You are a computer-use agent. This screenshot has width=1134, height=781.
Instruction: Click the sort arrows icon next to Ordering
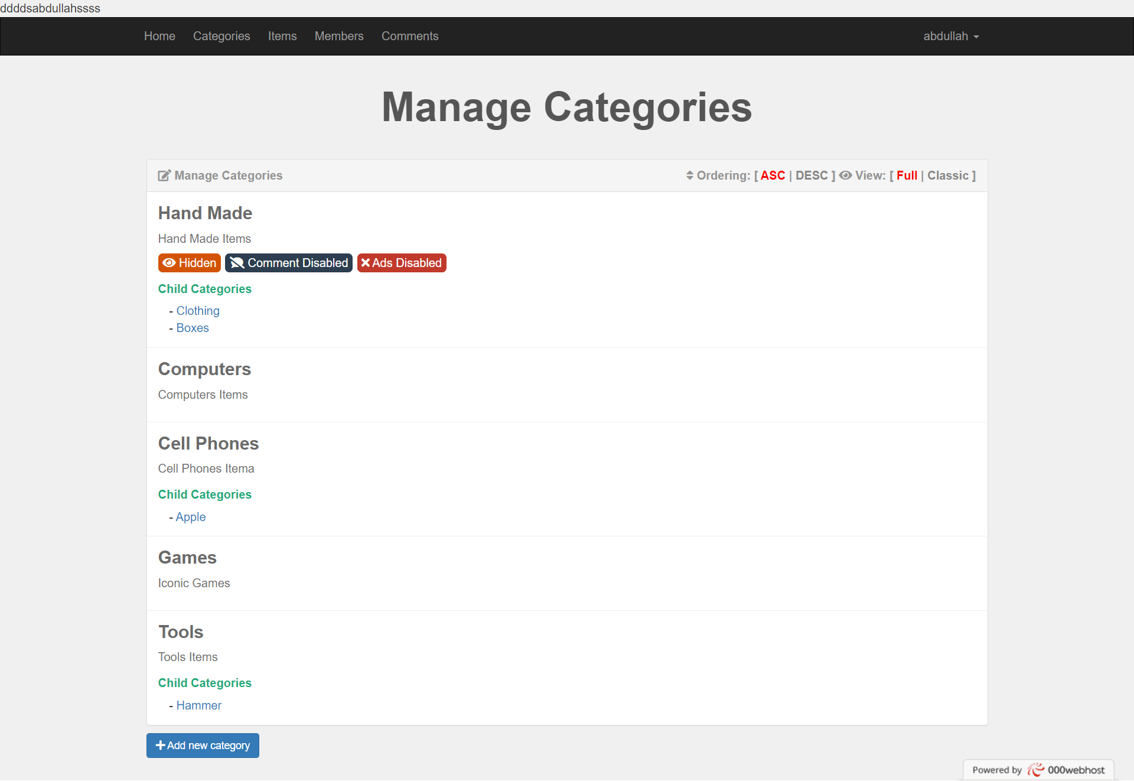(x=690, y=175)
